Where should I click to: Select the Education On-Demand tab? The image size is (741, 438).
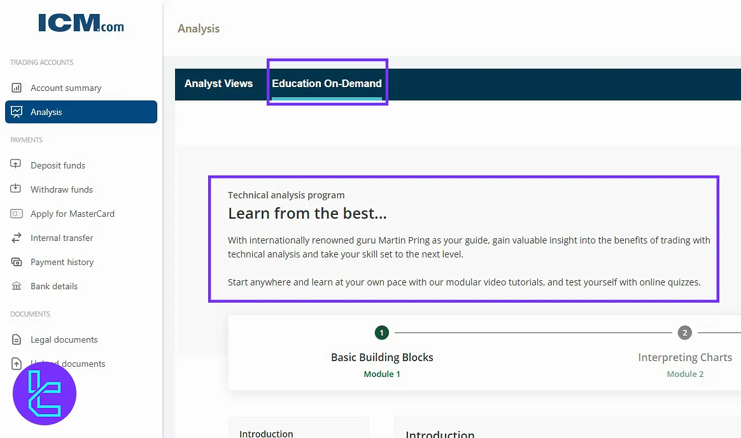pyautogui.click(x=327, y=83)
